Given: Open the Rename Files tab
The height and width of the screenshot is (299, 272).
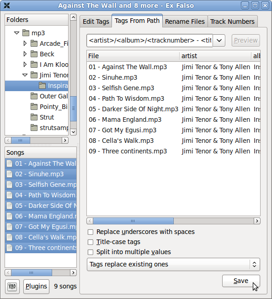Looking at the screenshot, I should click(185, 22).
